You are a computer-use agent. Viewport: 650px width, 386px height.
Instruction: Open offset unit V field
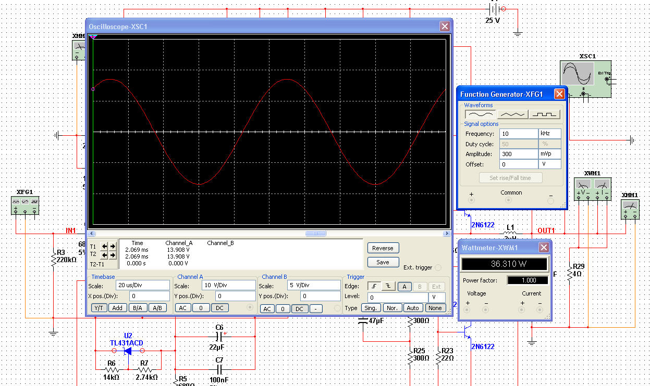(x=550, y=164)
